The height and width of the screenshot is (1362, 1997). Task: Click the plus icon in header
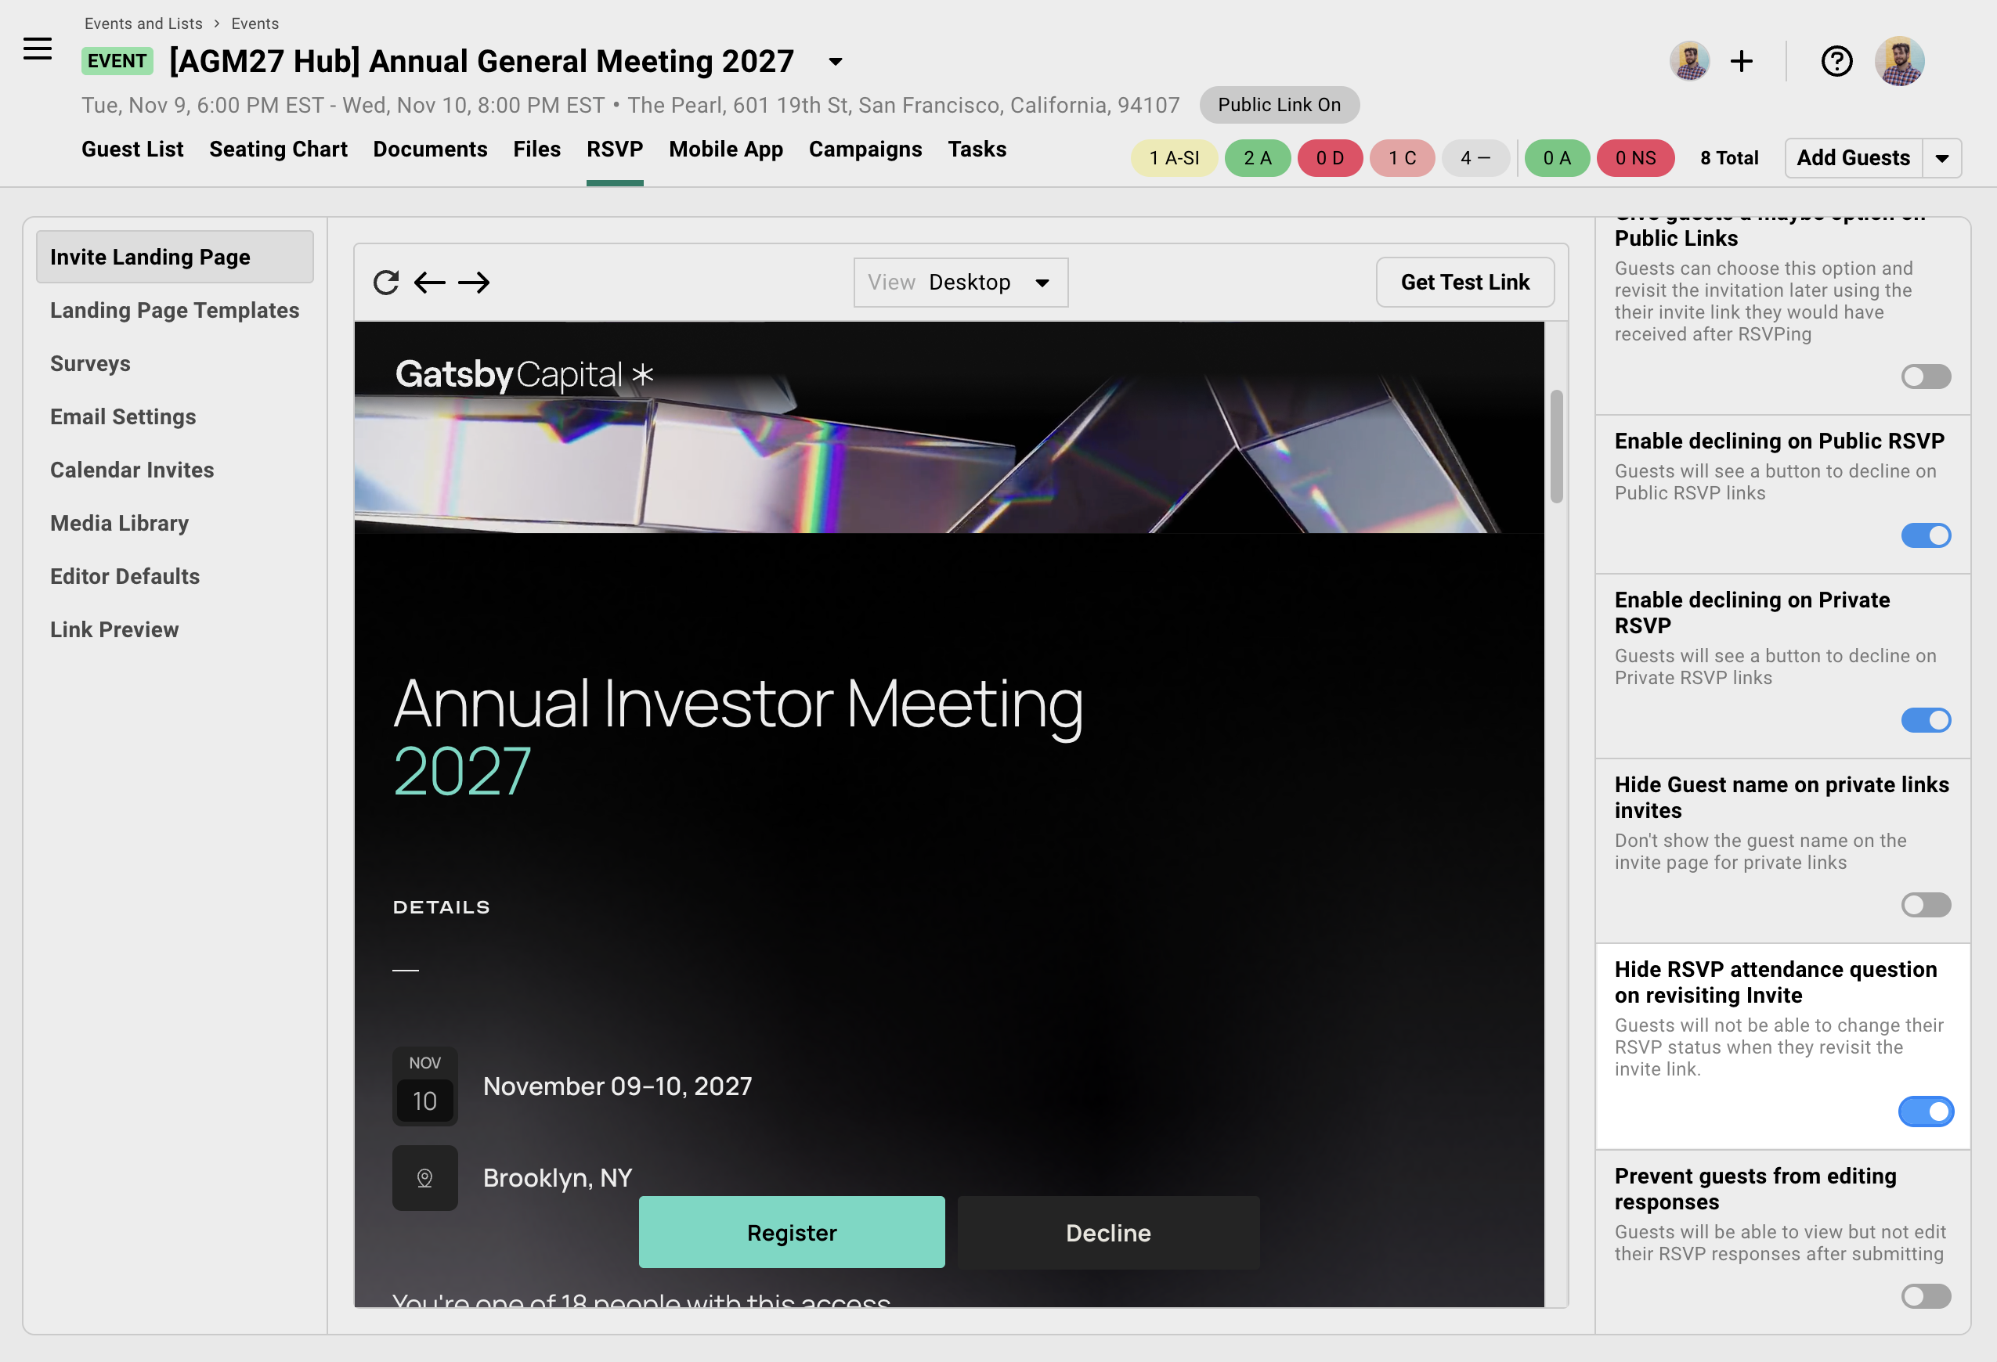[1742, 62]
